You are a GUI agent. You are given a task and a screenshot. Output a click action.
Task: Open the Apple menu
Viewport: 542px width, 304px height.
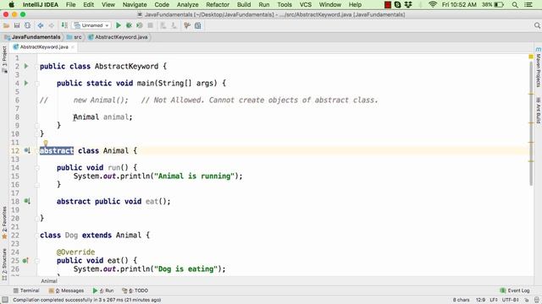[11, 5]
